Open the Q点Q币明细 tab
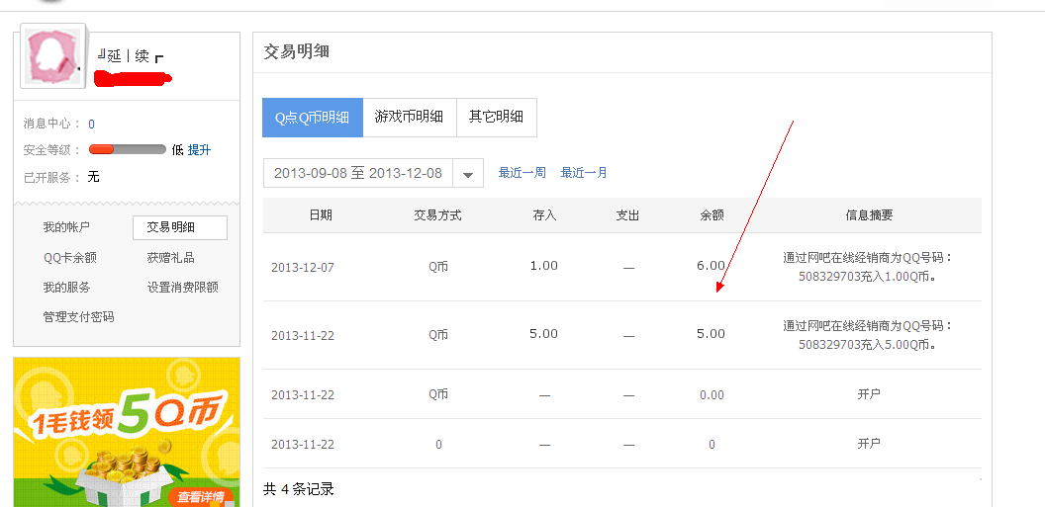Screen dimensions: 1045x507 click(313, 118)
